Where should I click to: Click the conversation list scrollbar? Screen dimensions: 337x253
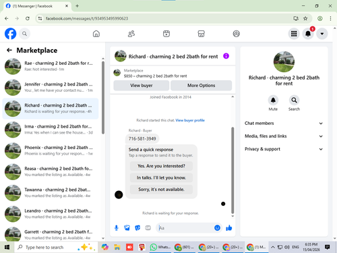coord(103,98)
